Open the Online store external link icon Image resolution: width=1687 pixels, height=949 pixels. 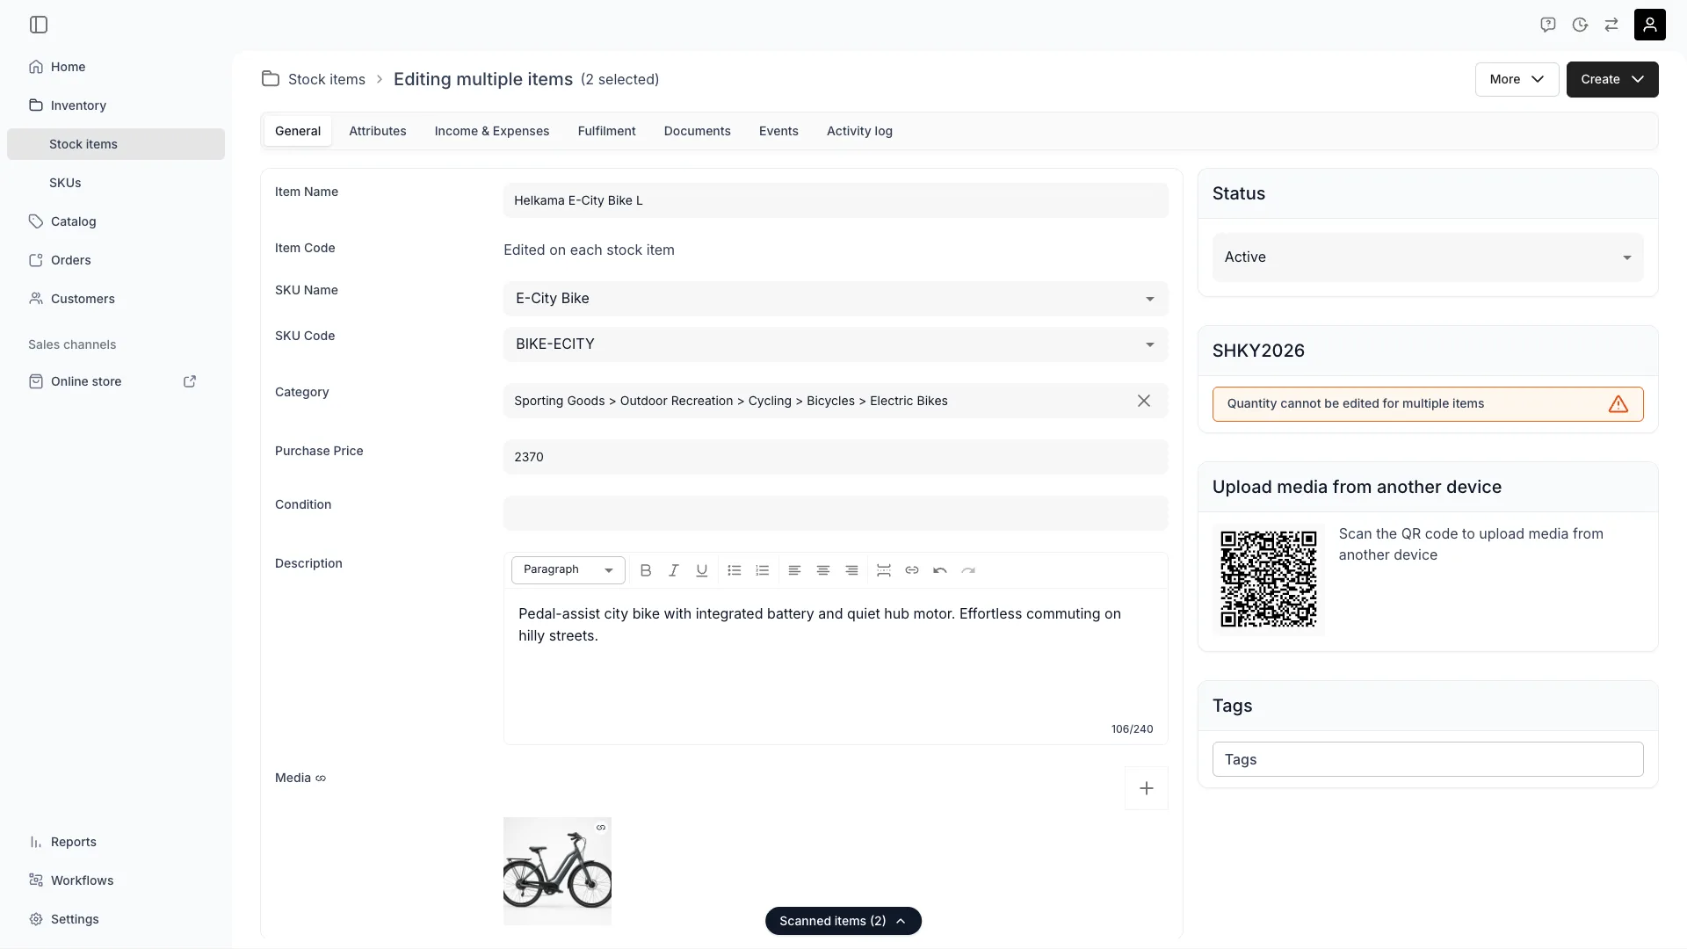click(x=190, y=381)
